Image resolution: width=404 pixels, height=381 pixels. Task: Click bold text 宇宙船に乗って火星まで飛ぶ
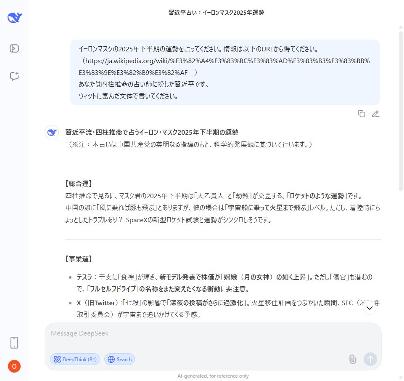pyautogui.click(x=267, y=208)
